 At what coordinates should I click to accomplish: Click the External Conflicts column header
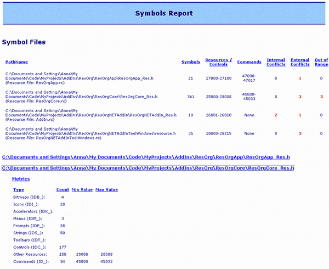click(300, 62)
